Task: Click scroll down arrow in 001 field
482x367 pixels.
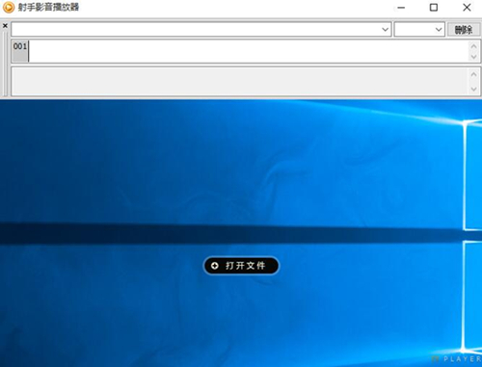Action: pyautogui.click(x=473, y=57)
